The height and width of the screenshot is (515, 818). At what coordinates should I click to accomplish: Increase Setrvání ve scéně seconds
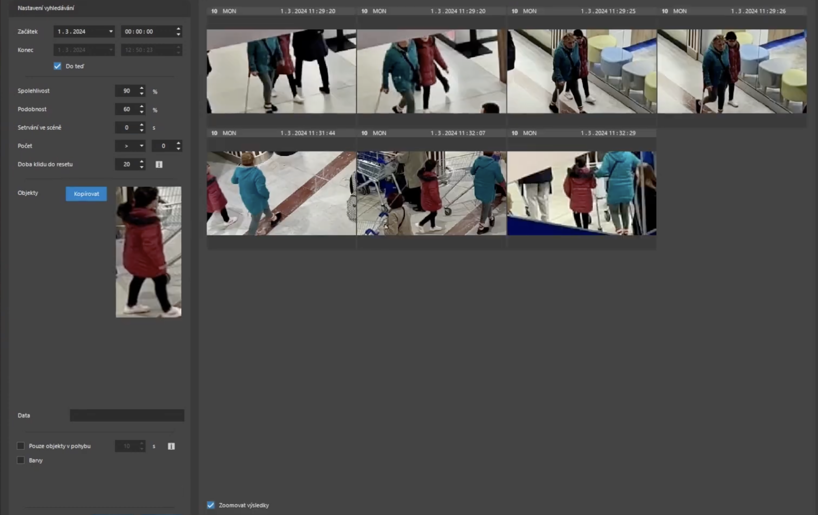[x=142, y=125]
